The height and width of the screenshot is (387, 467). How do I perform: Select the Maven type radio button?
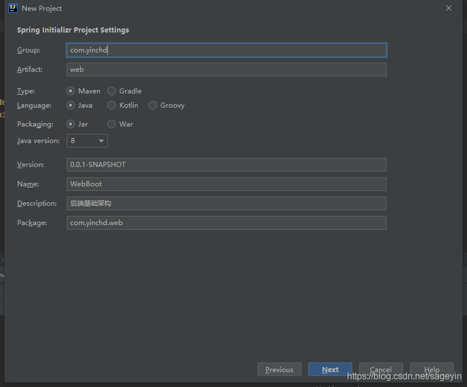tap(71, 91)
